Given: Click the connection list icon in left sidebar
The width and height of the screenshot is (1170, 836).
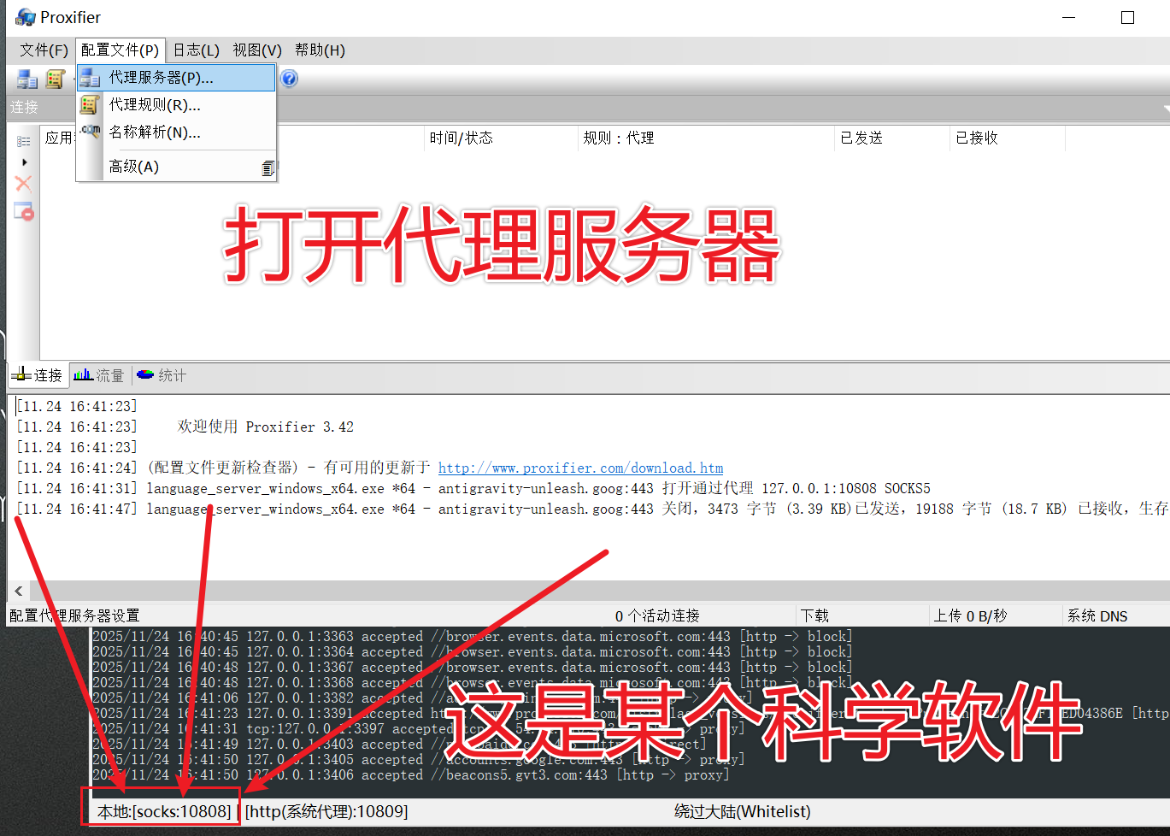Looking at the screenshot, I should [x=24, y=140].
